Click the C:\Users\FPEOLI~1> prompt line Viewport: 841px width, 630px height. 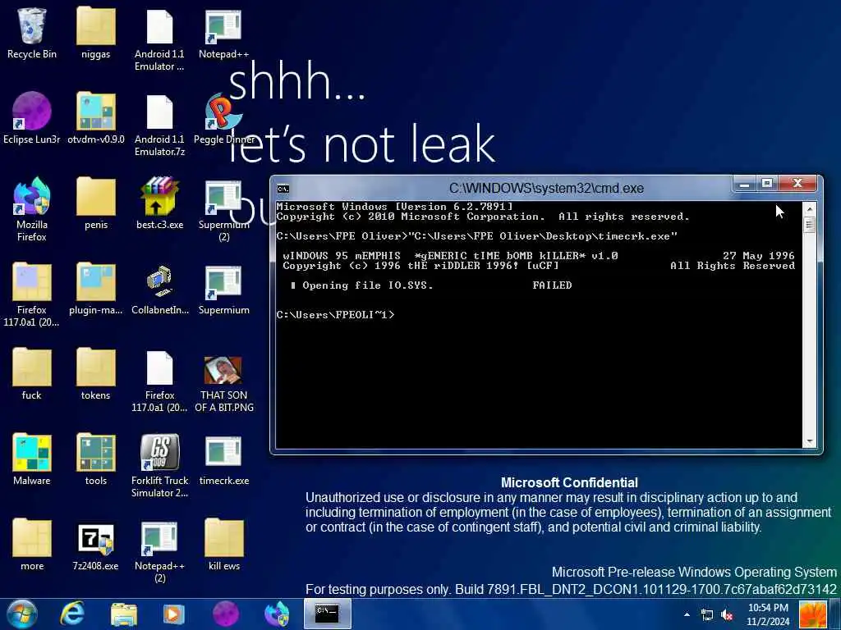pos(335,314)
